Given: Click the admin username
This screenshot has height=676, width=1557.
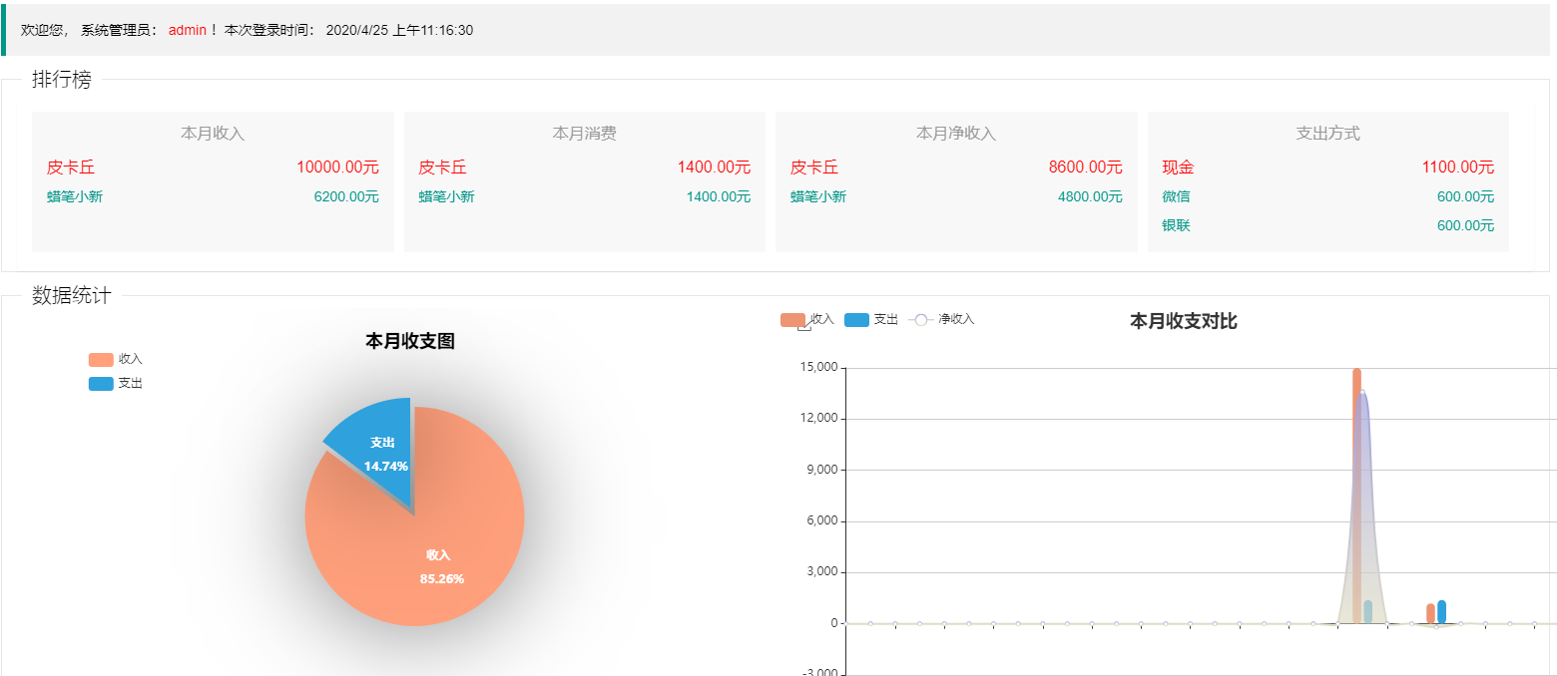Looking at the screenshot, I should point(187,30).
